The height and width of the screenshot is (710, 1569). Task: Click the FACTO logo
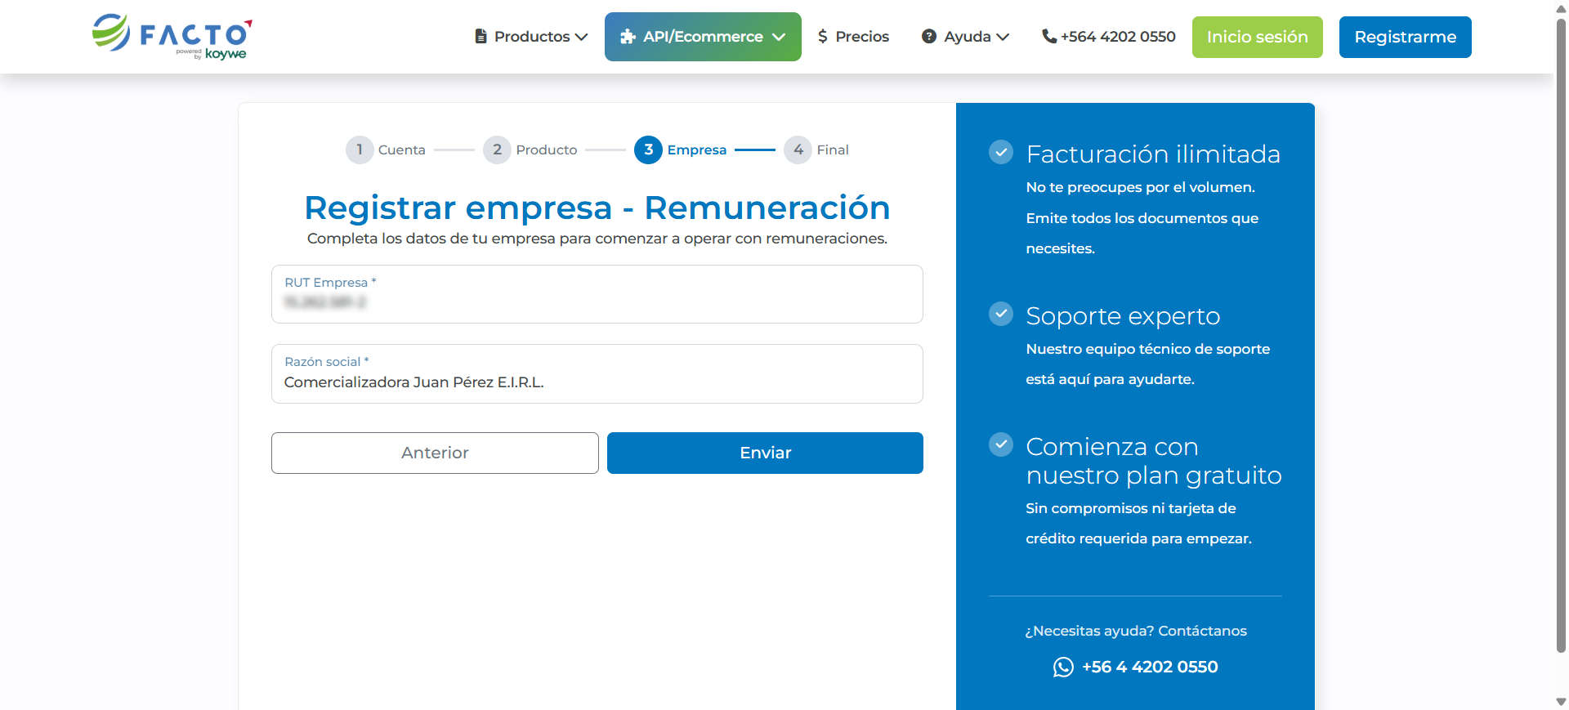pos(172,37)
